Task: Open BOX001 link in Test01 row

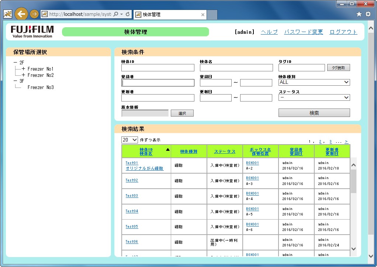Action: 252,163
